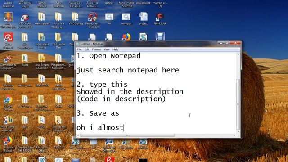
Task: Select the 'minigun' file icon
Action: click(x=126, y=19)
